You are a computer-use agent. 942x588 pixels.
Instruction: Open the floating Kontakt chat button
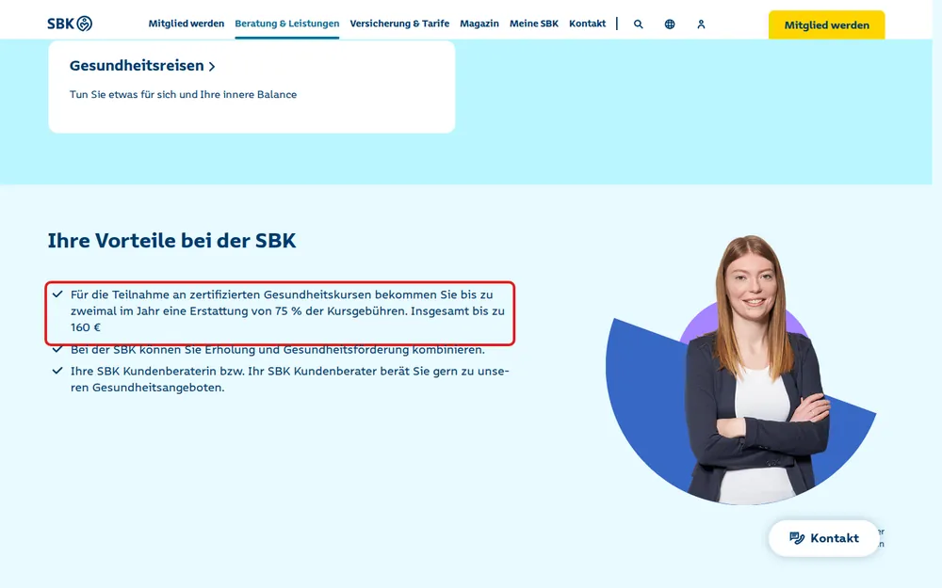point(823,538)
